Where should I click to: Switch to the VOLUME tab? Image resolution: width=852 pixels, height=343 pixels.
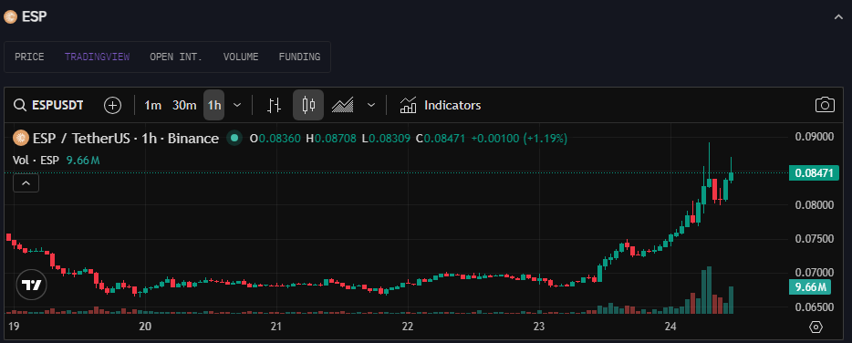241,57
